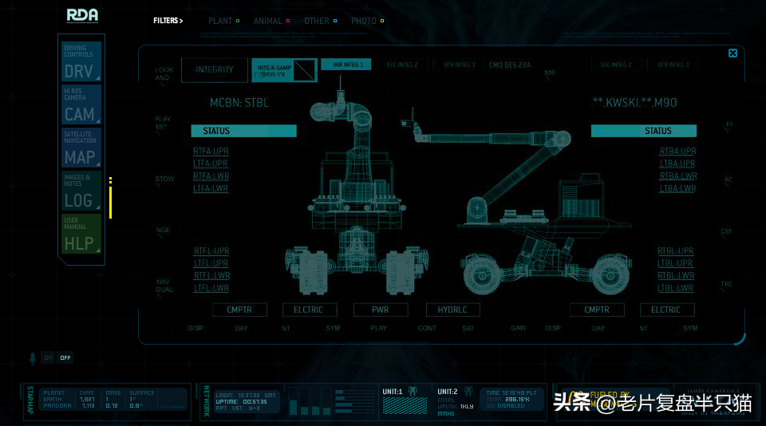Viewport: 766px width, 426px height.
Task: Close the integrity diagnostics panel
Action: tap(732, 53)
